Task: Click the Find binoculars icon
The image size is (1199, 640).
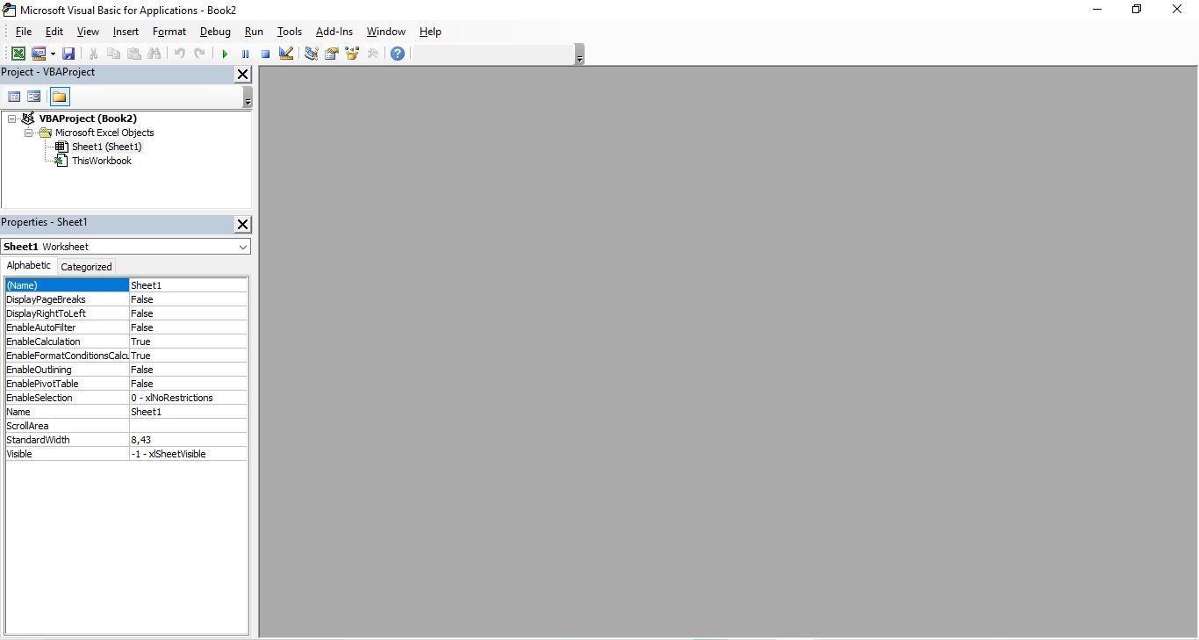Action: click(154, 54)
